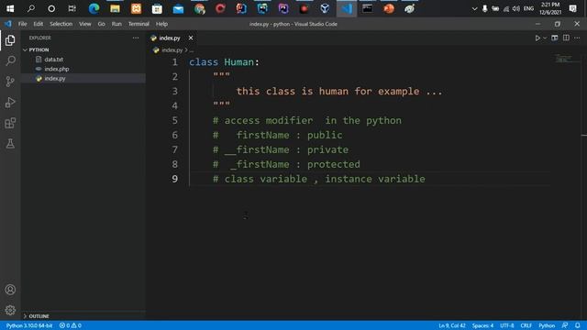
Task: Open the run button dropdown arrow
Action: pos(545,38)
